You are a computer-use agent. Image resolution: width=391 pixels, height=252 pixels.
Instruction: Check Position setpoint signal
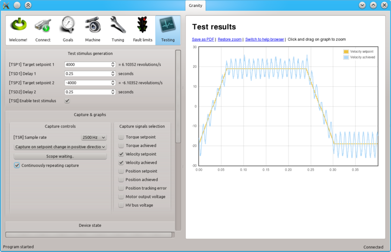[121, 171]
